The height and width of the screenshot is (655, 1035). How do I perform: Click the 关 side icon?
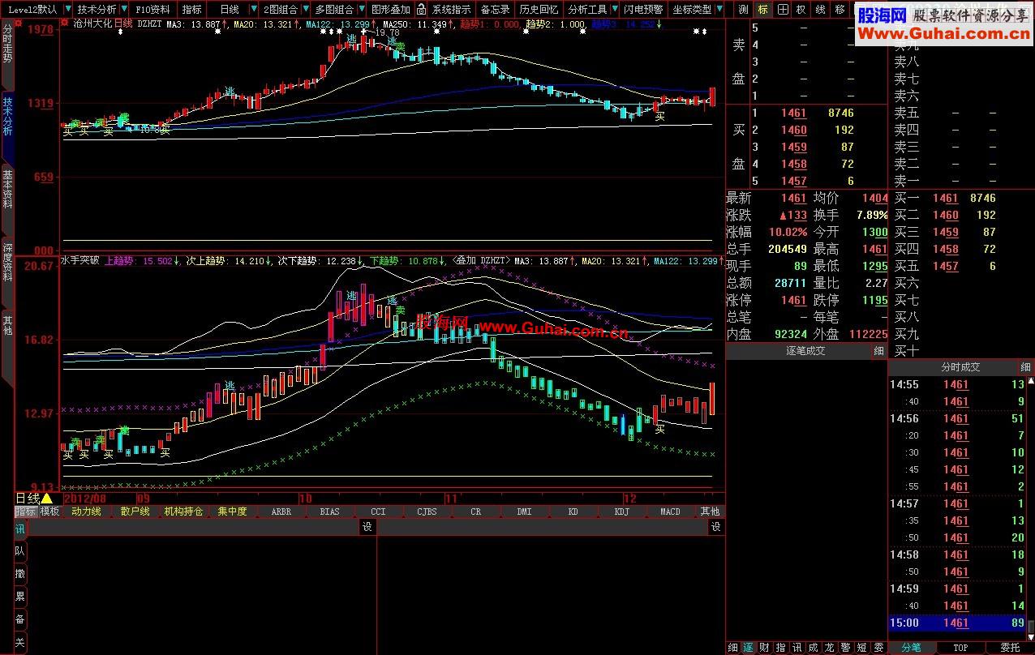tap(20, 642)
